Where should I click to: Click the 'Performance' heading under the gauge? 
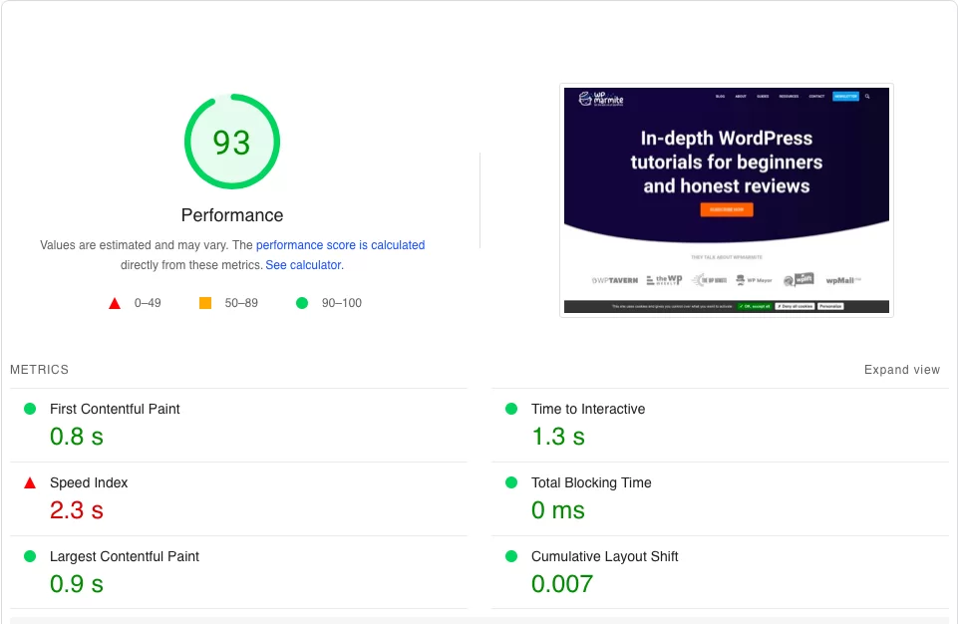(232, 215)
